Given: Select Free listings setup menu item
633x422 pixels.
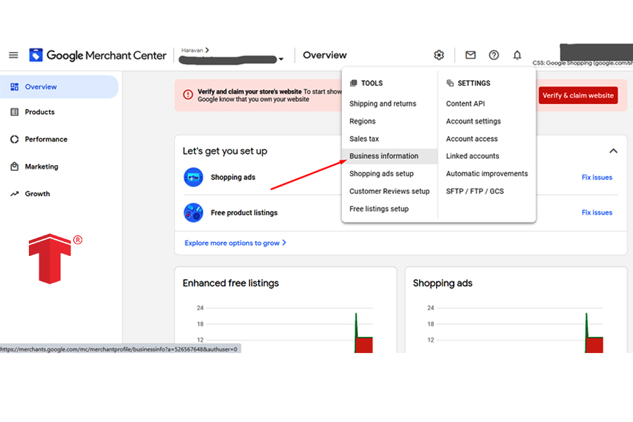Looking at the screenshot, I should tap(379, 209).
